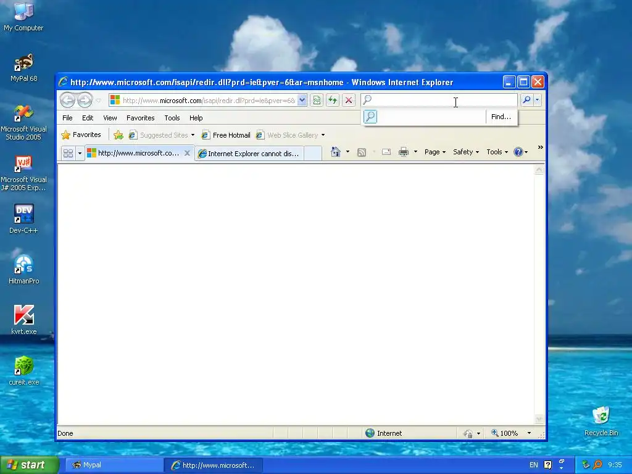Click the vertical scrollbar up arrow

coord(539,170)
